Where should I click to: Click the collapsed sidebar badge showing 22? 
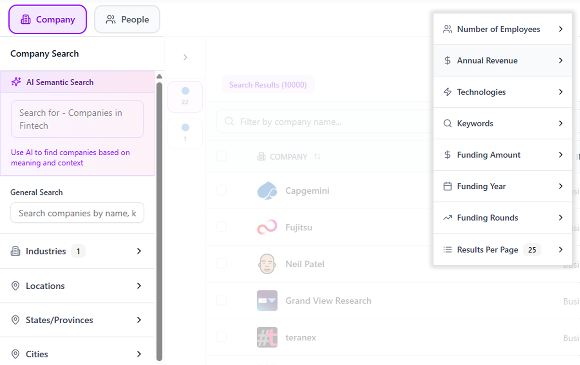point(185,97)
